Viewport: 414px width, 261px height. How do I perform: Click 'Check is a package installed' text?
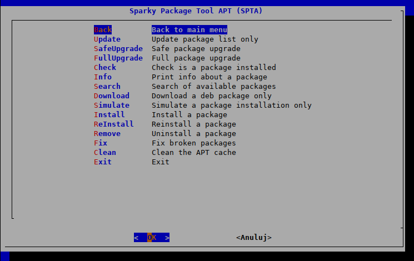[214, 68]
